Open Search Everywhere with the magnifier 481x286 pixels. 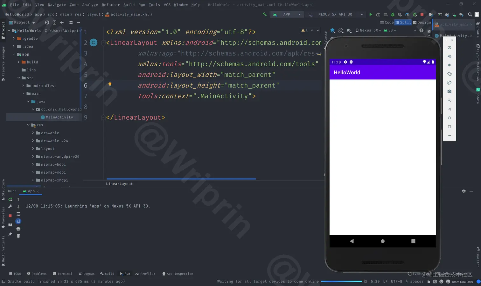pos(470,15)
